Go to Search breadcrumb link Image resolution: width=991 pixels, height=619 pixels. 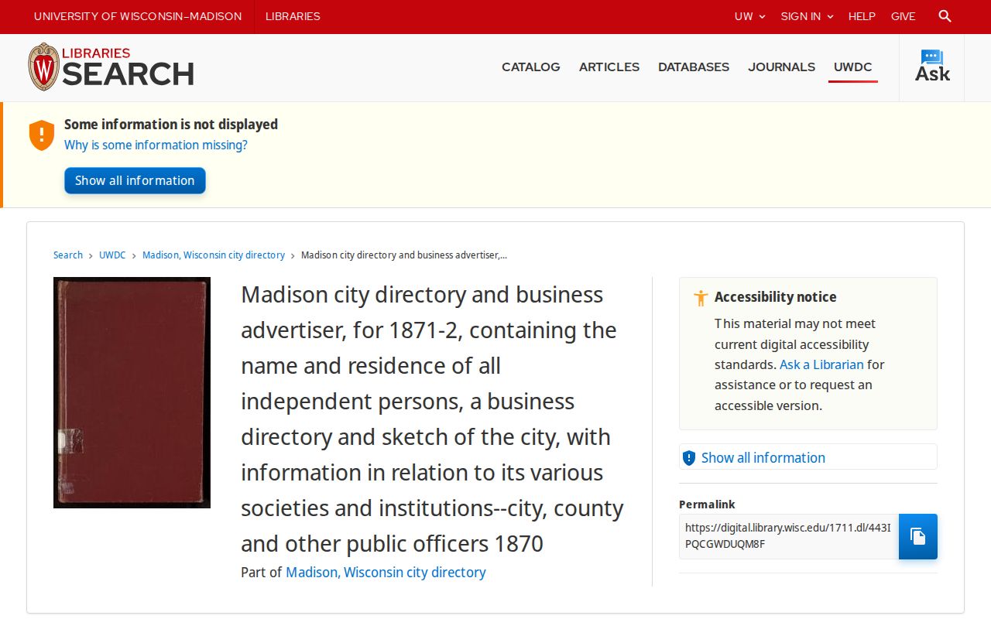pyautogui.click(x=68, y=255)
